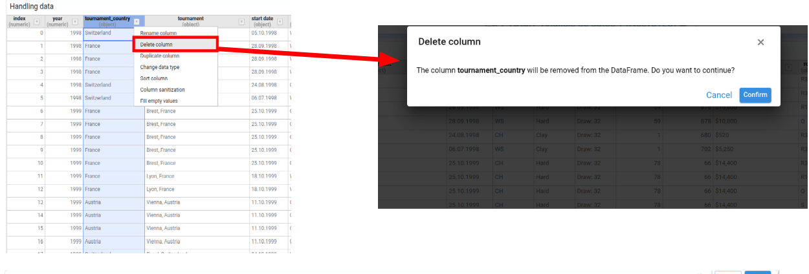Click the Switzerland cell in row 0

[98, 33]
